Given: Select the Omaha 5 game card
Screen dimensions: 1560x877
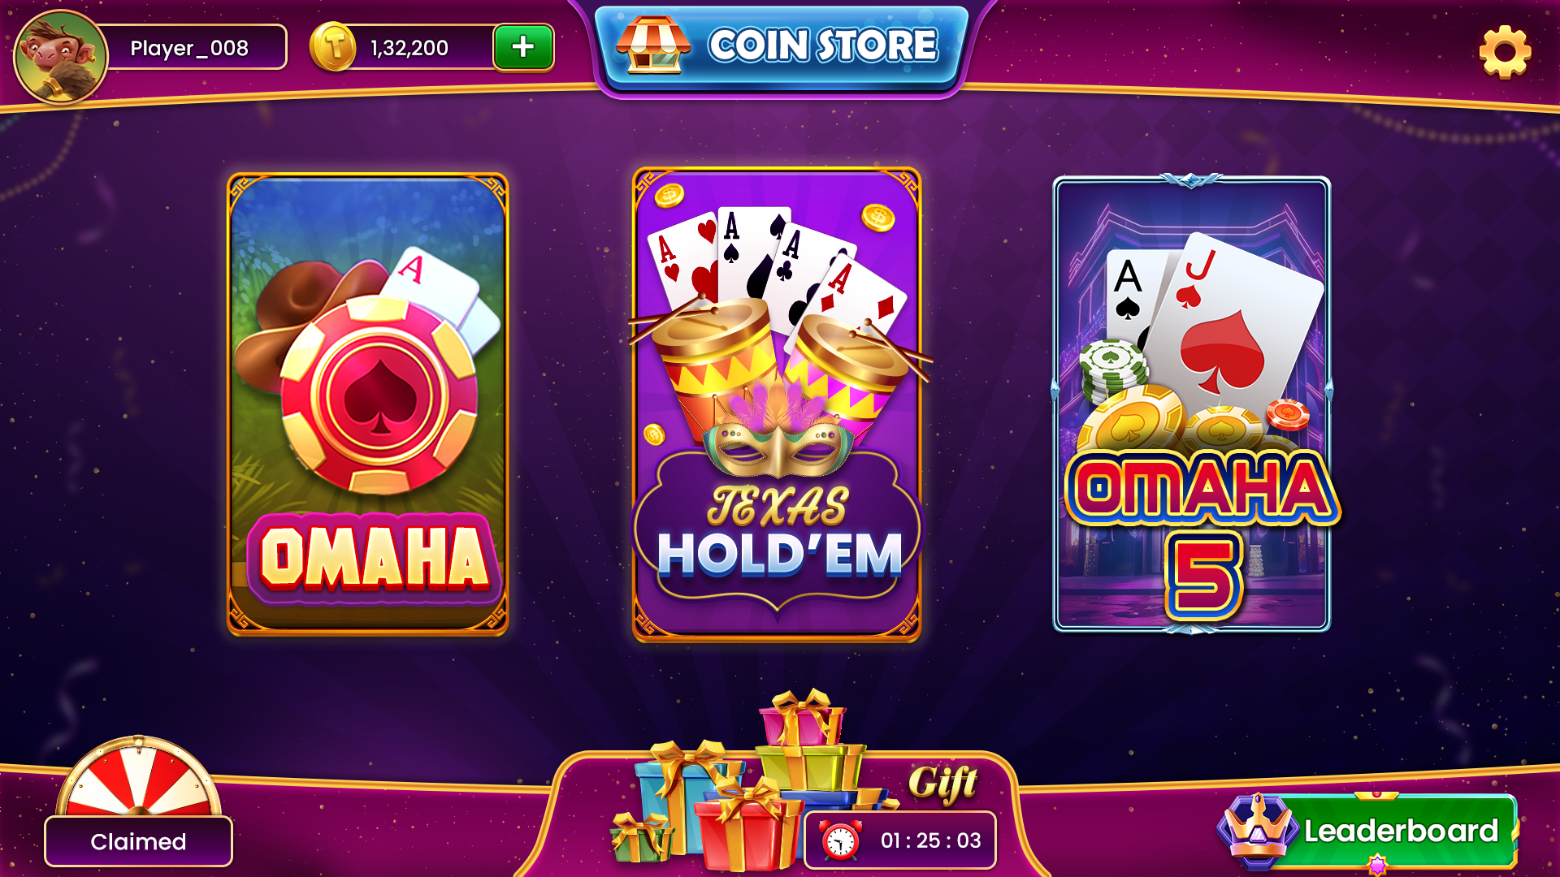Looking at the screenshot, I should pos(1191,404).
